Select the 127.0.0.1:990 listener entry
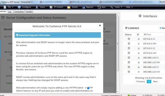The height and width of the screenshot is (96, 165). [150, 44]
